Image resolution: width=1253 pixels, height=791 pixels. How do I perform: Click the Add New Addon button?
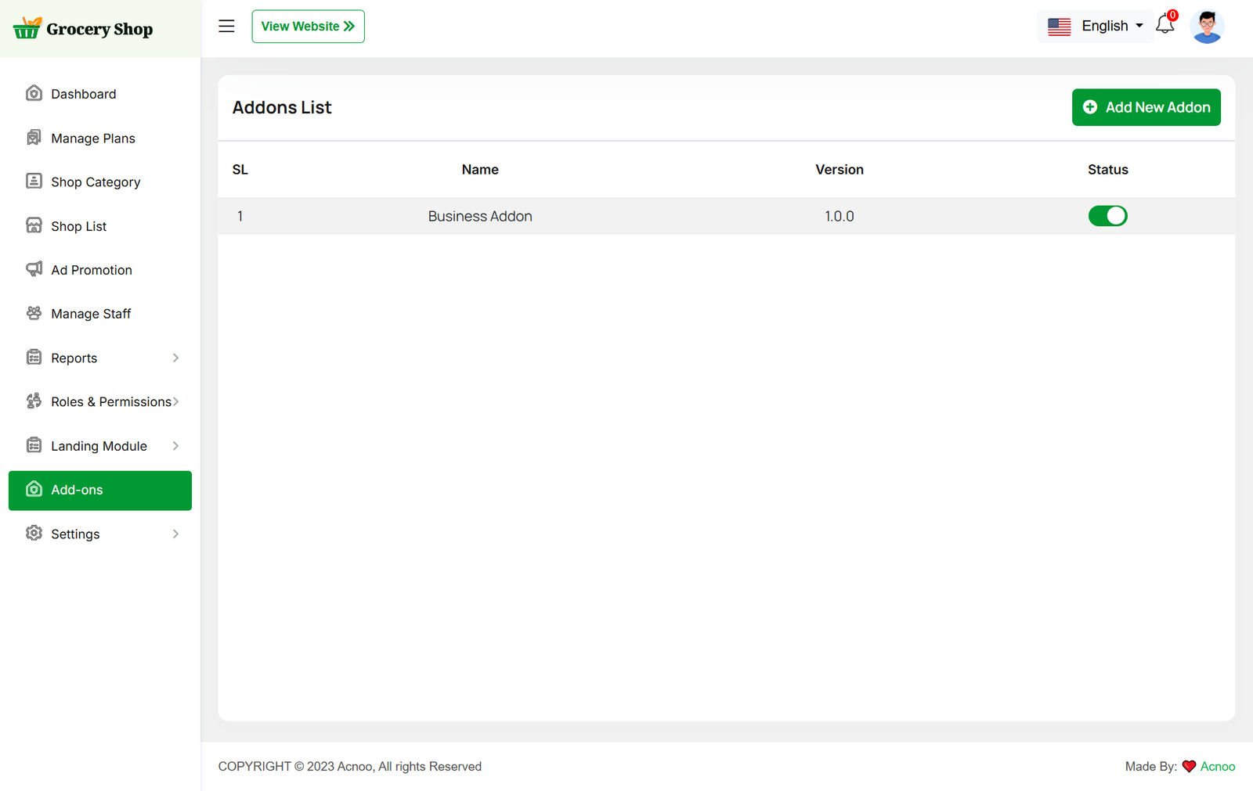(1146, 107)
